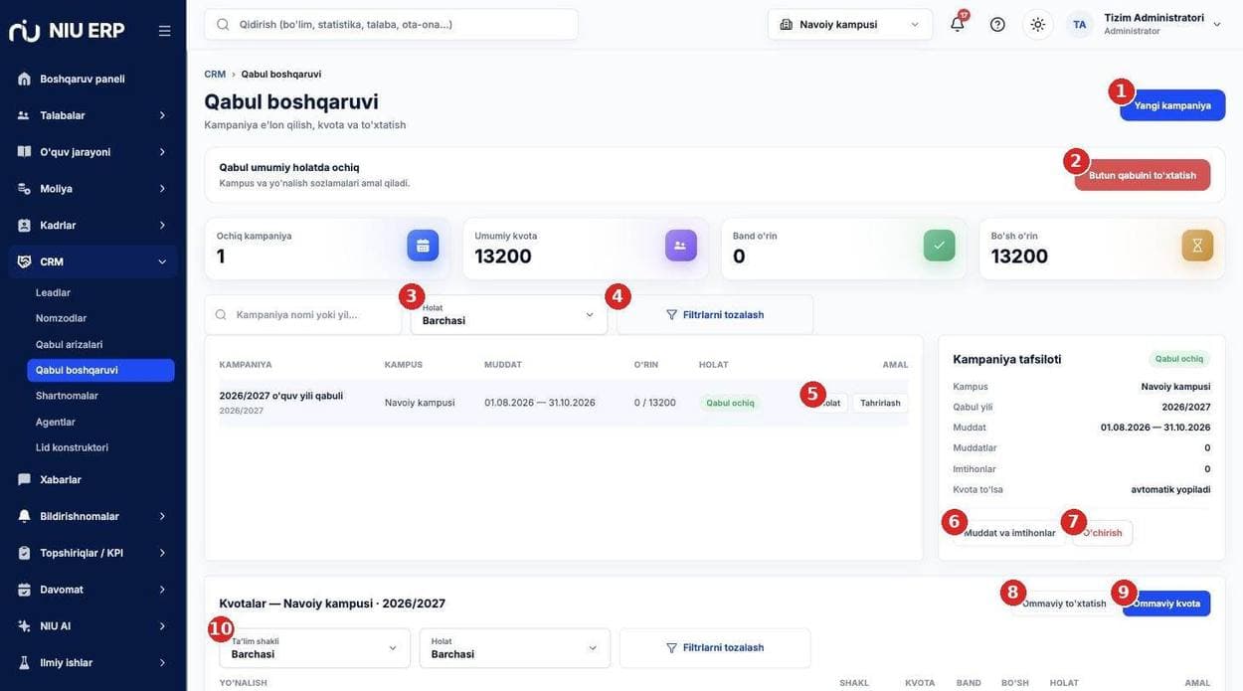
Task: Focus the Kampaniya nomi search input
Action: (x=303, y=315)
